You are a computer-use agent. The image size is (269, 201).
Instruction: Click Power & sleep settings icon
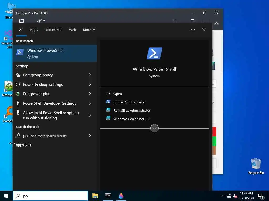pyautogui.click(x=18, y=85)
